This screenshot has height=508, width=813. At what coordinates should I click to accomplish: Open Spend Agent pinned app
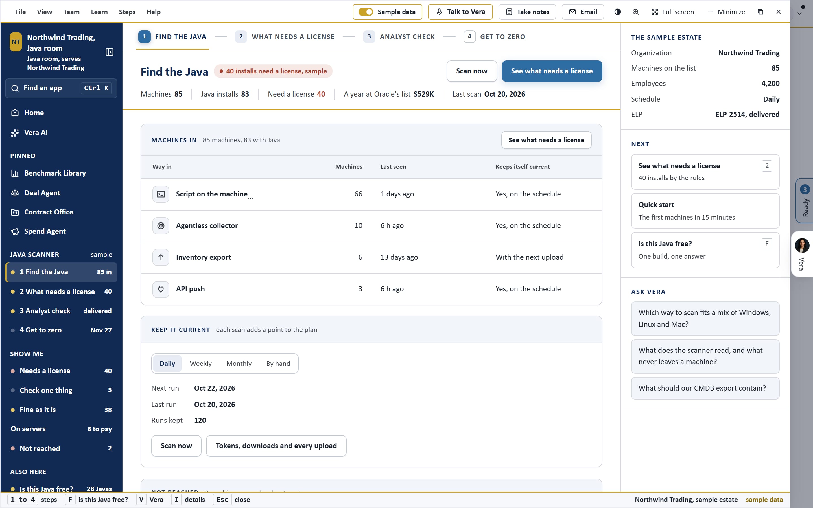61,231
